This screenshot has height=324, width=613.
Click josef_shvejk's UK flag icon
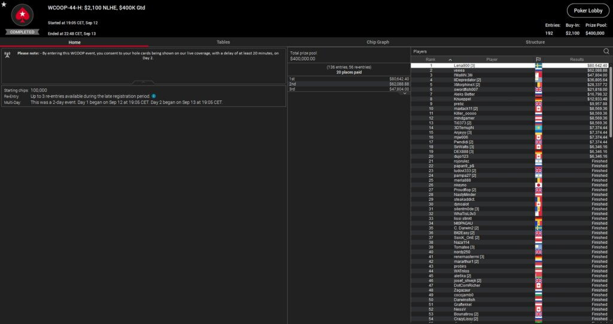click(x=538, y=281)
